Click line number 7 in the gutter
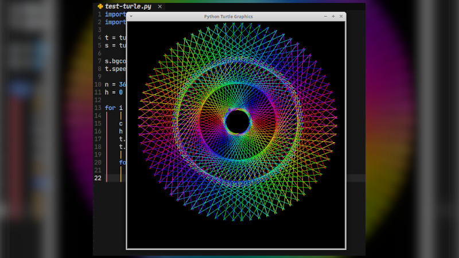Screen dimensions: 459x258 coord(99,61)
